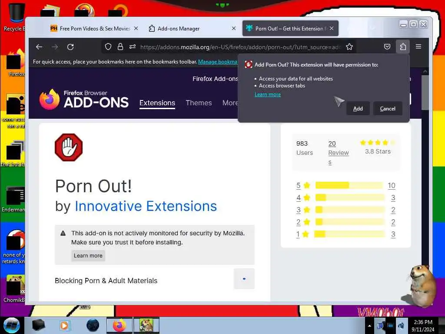Click the address bar URL field

[240, 47]
